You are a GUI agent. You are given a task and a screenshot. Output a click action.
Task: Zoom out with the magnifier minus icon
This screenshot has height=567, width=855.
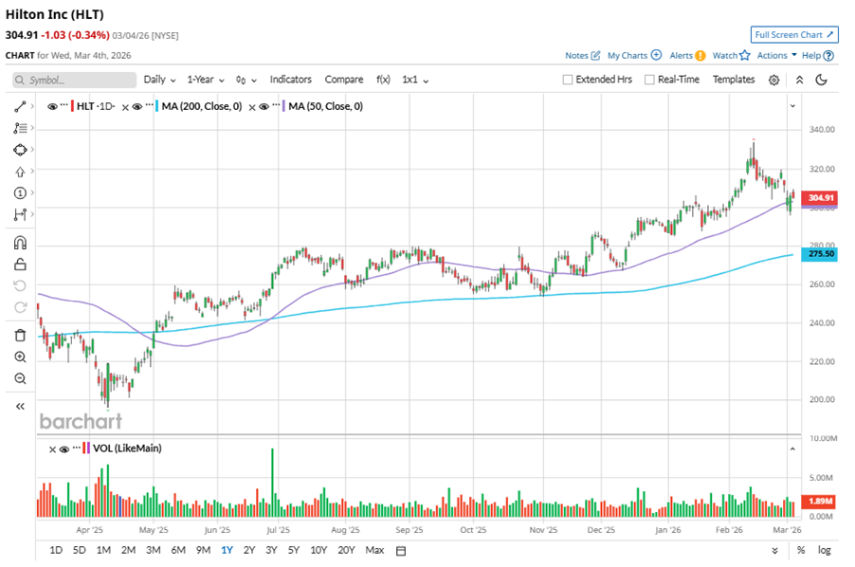(x=20, y=378)
